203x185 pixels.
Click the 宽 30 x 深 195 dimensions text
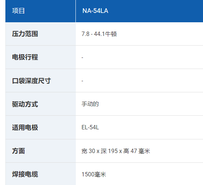tap(100, 151)
